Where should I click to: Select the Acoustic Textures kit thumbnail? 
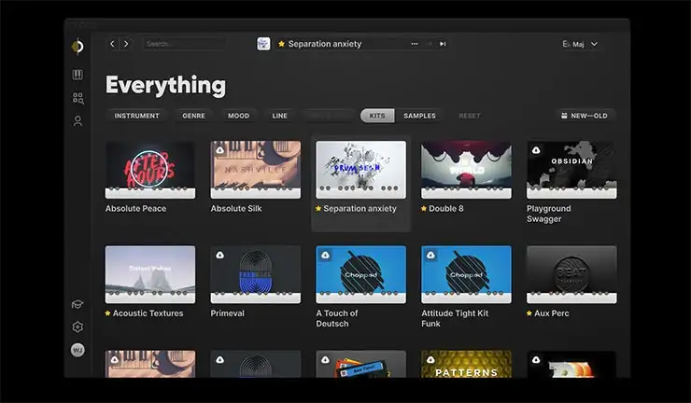tap(150, 274)
